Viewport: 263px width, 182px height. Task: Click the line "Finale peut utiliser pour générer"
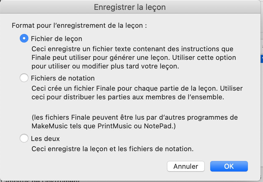[x=134, y=58]
